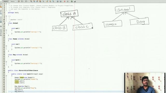Click the presenter webcam video overlay
This screenshot has height=93, width=166.
145,83
